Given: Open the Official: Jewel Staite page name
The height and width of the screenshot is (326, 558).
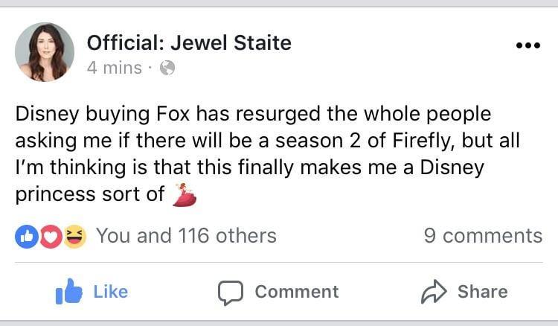Looking at the screenshot, I should tap(189, 42).
